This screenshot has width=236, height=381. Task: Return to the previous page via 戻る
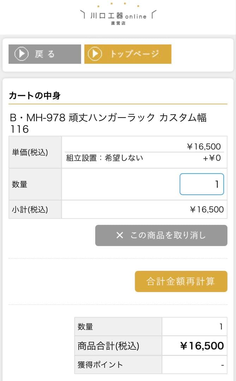[x=44, y=54]
